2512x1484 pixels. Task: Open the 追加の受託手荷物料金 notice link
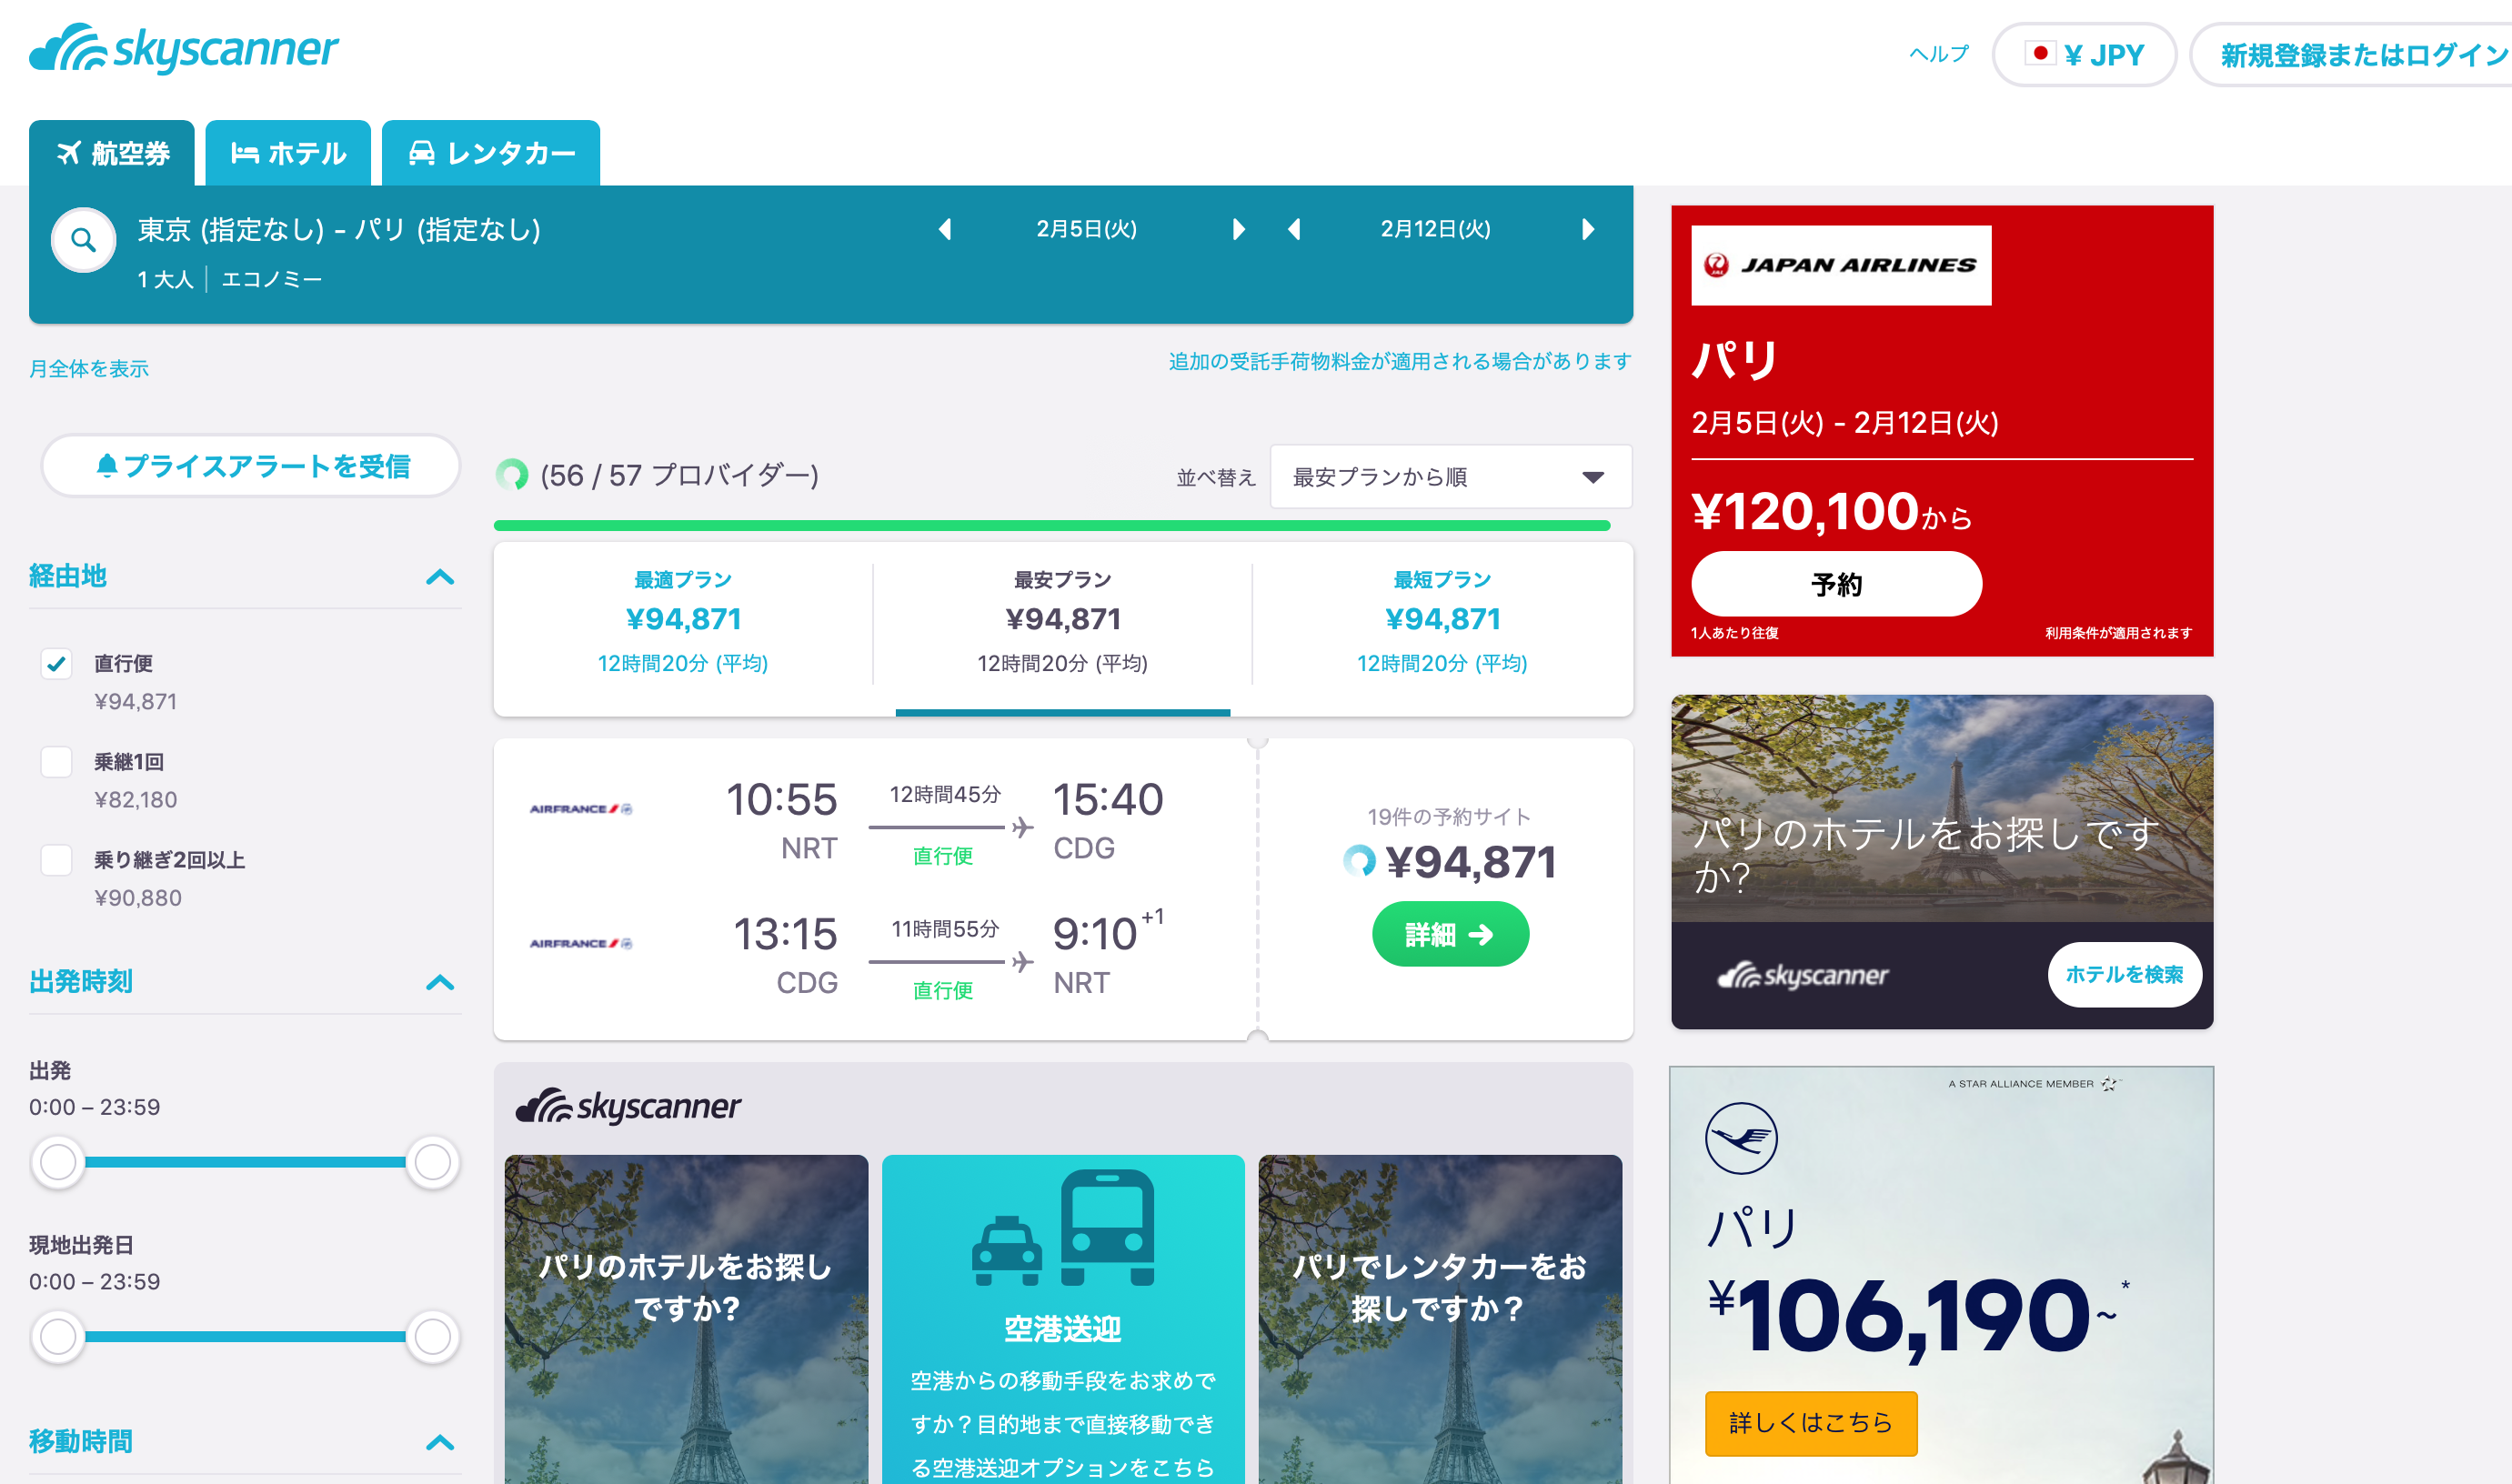click(1400, 361)
